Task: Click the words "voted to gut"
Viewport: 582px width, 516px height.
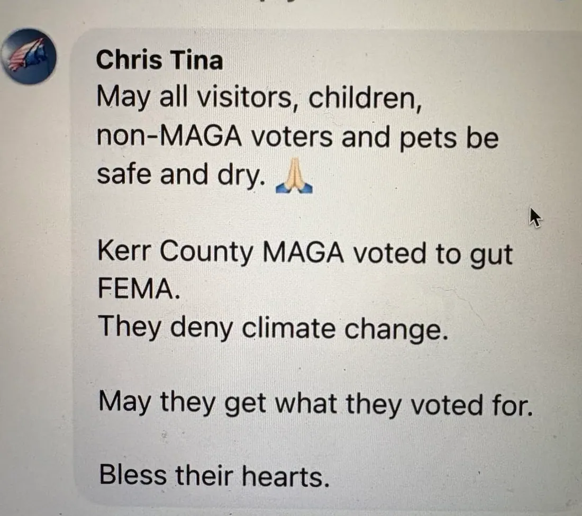Action: [433, 255]
